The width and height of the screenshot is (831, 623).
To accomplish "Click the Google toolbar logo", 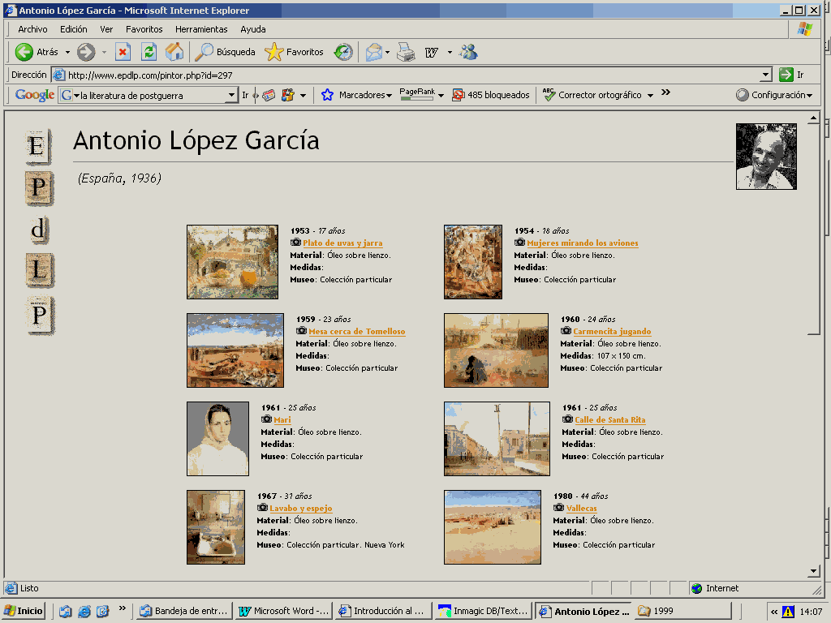I will point(34,95).
